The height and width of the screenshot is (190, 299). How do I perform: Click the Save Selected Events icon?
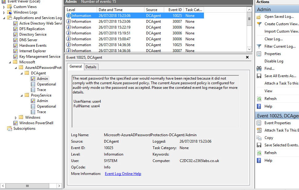pos(259,145)
